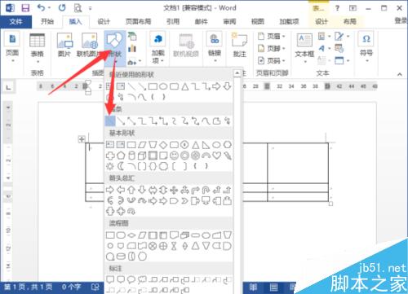Viewport: 408px width, 294px height.
Task: Switch to the 审阅 Review tab
Action: [x=229, y=21]
